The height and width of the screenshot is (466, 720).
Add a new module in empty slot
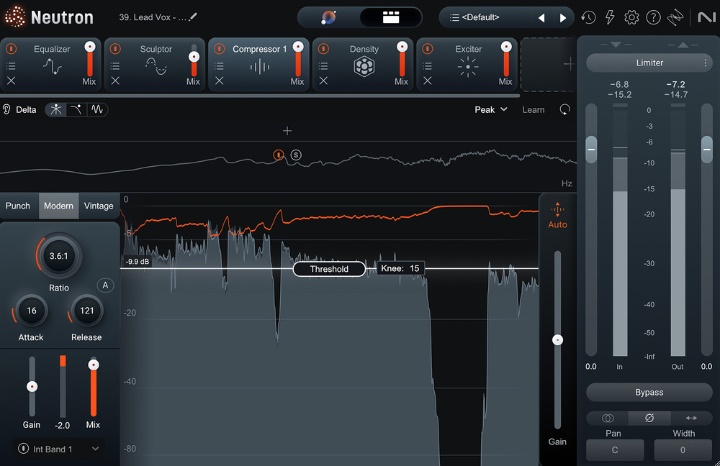coord(569,64)
